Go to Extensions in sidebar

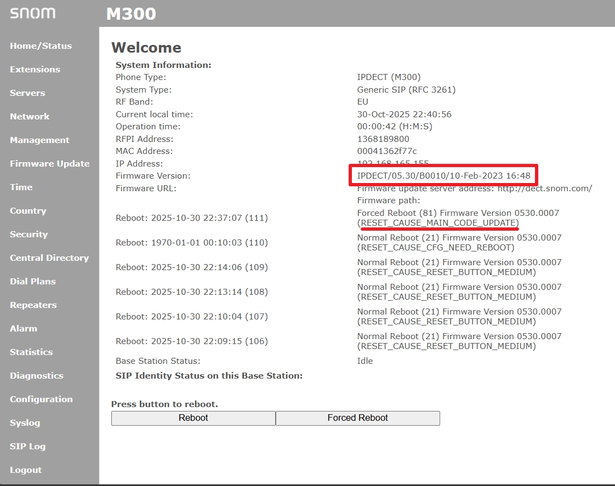coord(35,70)
